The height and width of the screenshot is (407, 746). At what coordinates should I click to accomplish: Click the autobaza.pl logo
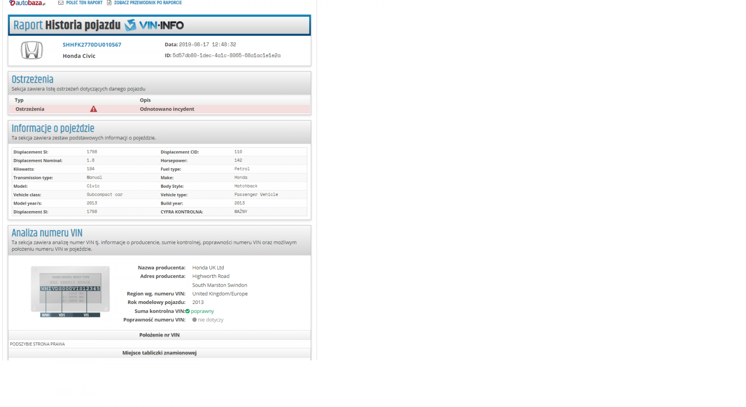pos(27,3)
